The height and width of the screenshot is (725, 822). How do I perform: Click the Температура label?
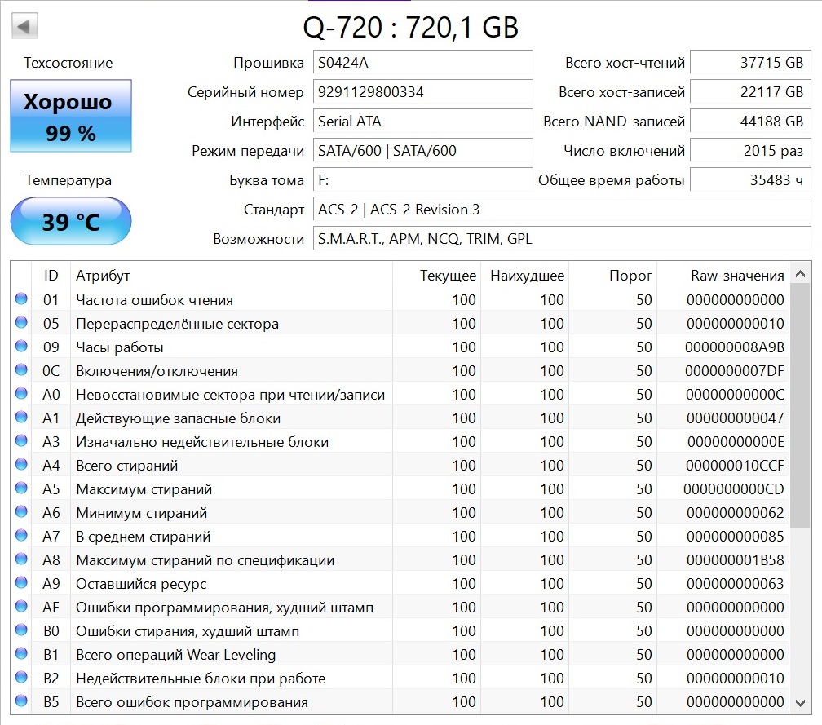tap(68, 180)
